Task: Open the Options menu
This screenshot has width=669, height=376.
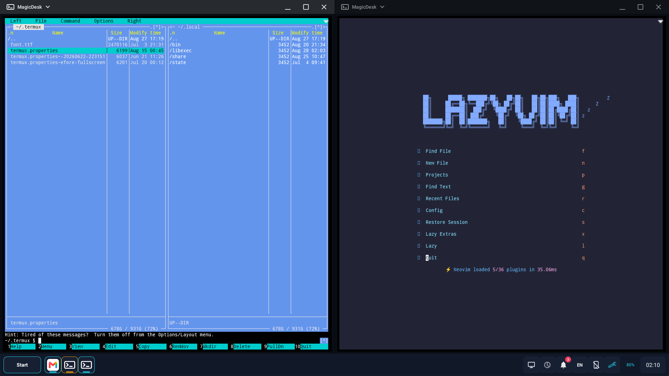Action: (104, 21)
